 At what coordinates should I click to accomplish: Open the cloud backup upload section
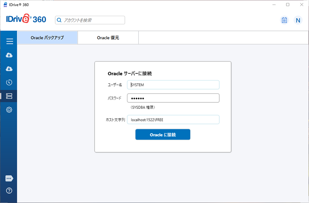click(9, 55)
